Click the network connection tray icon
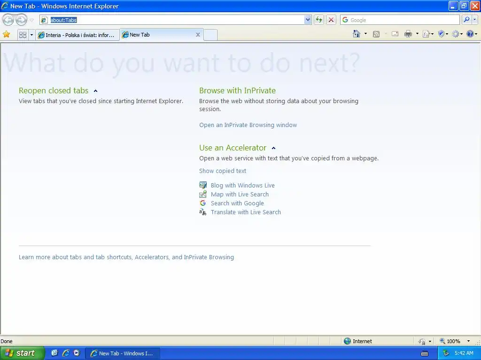The width and height of the screenshot is (481, 360). click(446, 353)
